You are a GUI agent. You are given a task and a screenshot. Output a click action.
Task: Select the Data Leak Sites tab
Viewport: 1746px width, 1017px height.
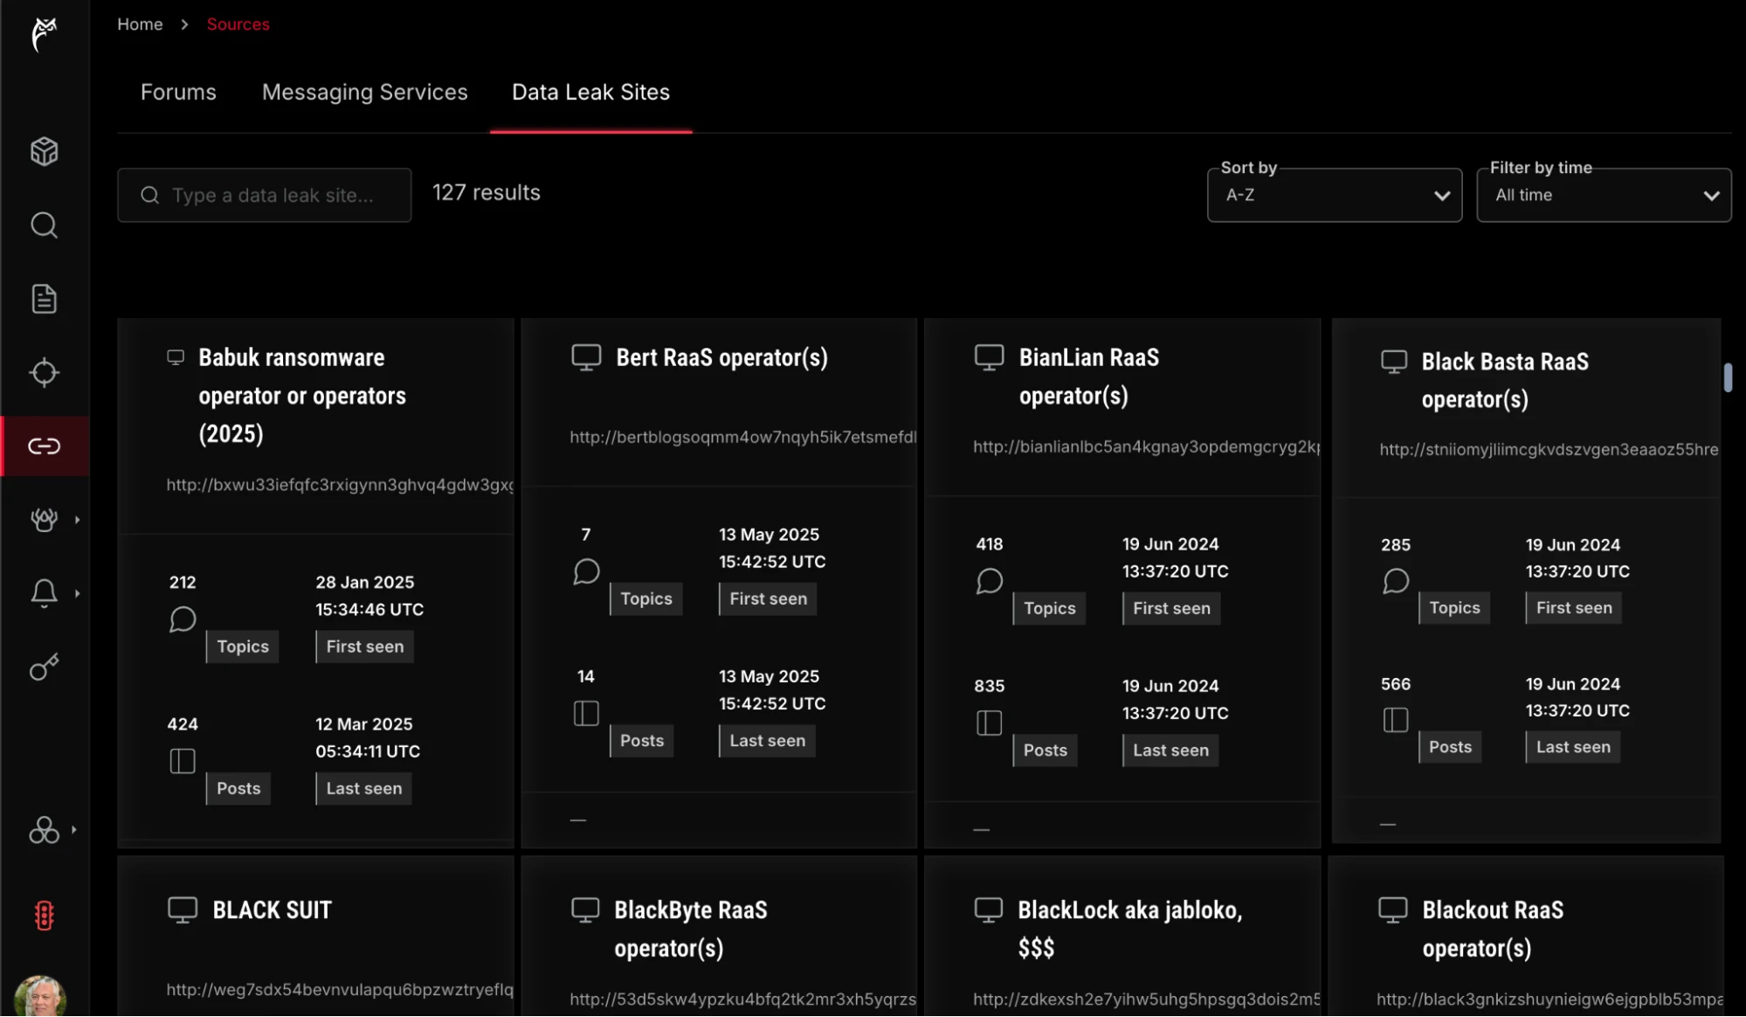(x=590, y=92)
